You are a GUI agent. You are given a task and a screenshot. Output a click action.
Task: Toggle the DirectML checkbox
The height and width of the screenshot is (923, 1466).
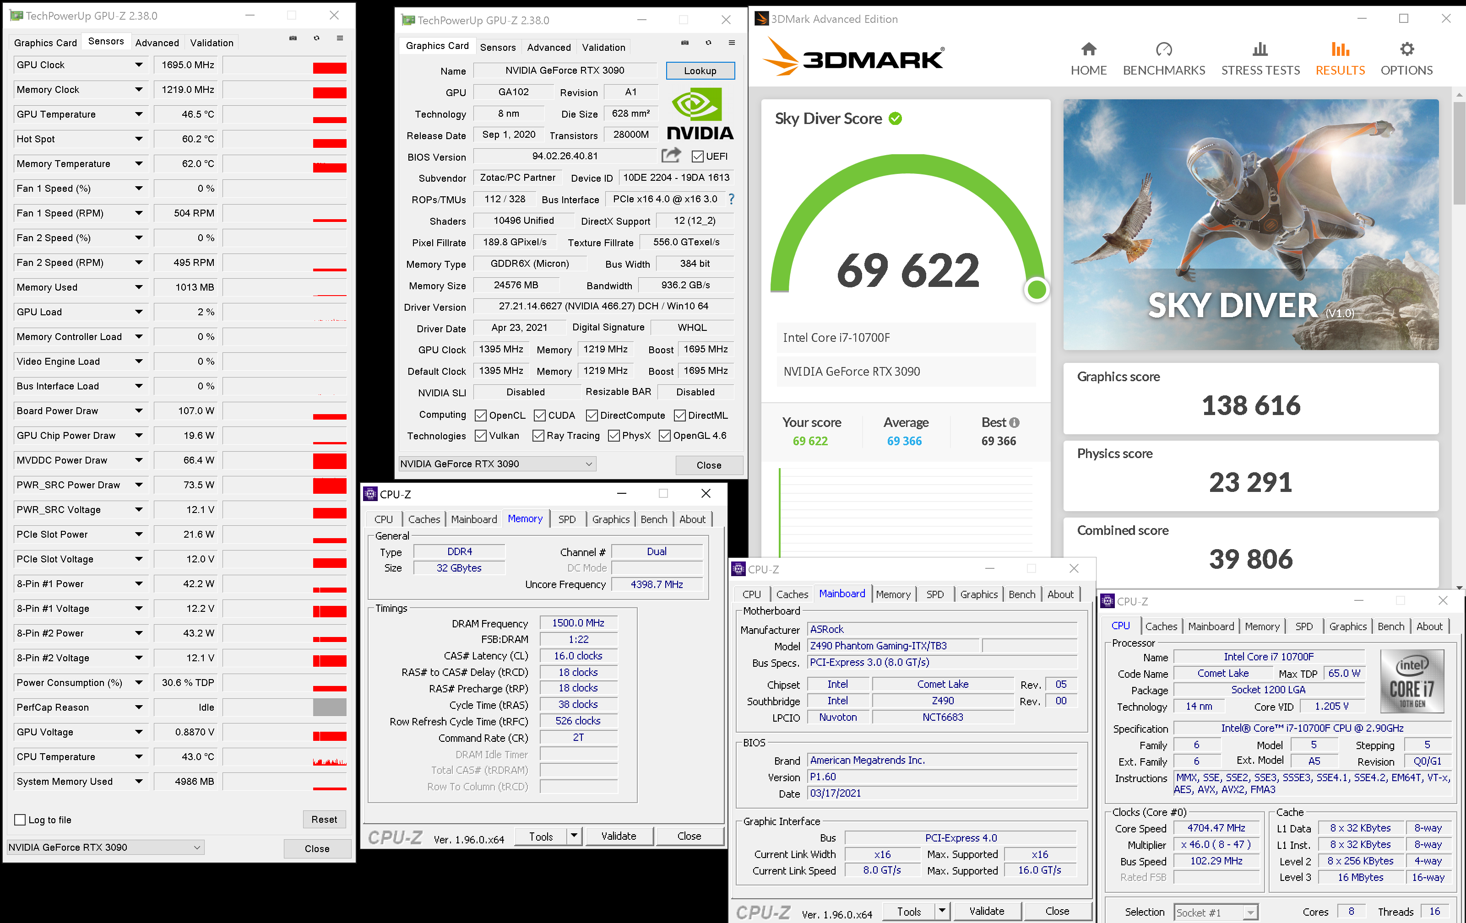(x=680, y=415)
